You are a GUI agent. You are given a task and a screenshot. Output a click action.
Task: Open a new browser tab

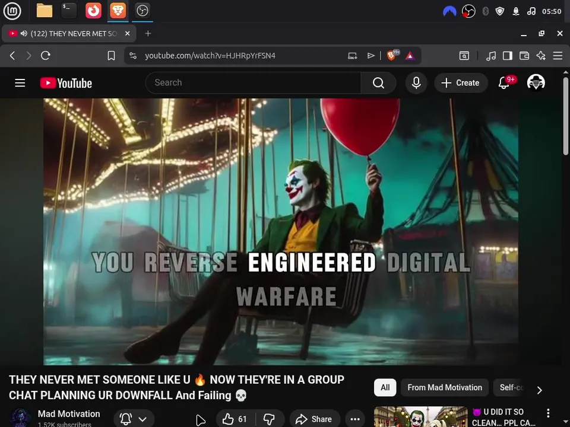[148, 33]
